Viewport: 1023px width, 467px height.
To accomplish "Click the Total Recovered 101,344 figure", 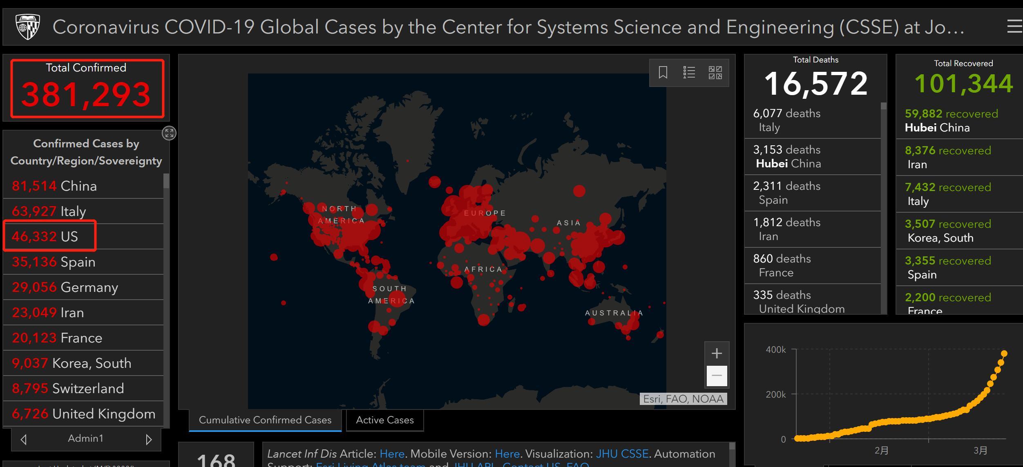I will pyautogui.click(x=963, y=84).
